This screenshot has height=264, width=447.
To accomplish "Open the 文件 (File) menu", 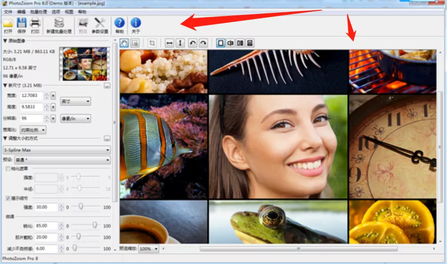I will (x=8, y=11).
